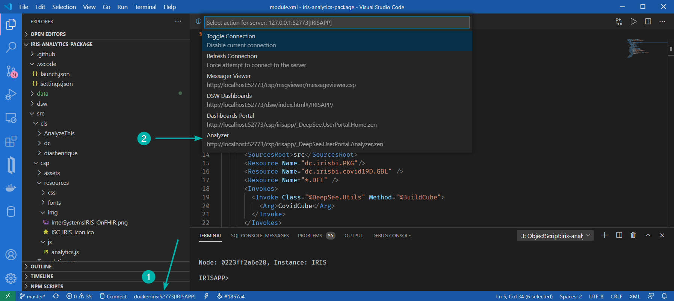
Task: Focus the Select action for server input
Action: 337,22
